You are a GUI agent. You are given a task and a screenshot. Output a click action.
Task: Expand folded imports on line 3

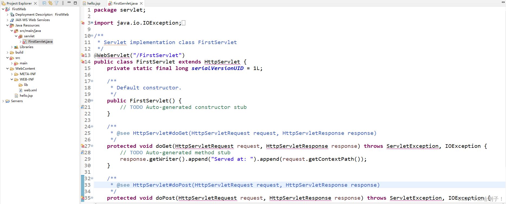click(92, 23)
